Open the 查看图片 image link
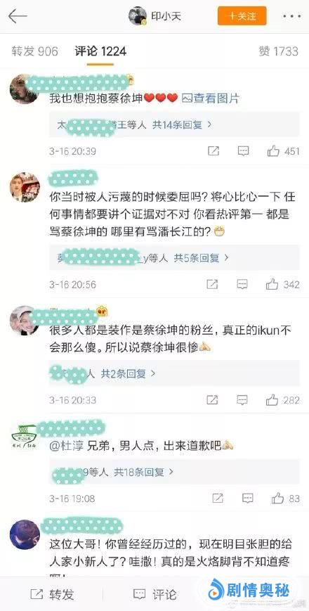309x611 pixels. point(211,98)
